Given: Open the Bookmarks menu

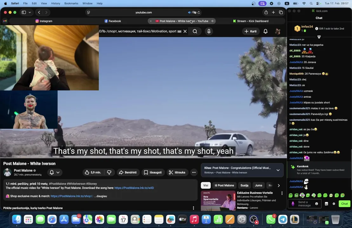Looking at the screenshot, I should pyautogui.click(x=71, y=3).
